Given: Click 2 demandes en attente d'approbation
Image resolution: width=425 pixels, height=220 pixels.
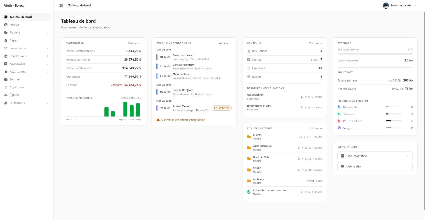Looking at the screenshot, I should (x=183, y=120).
